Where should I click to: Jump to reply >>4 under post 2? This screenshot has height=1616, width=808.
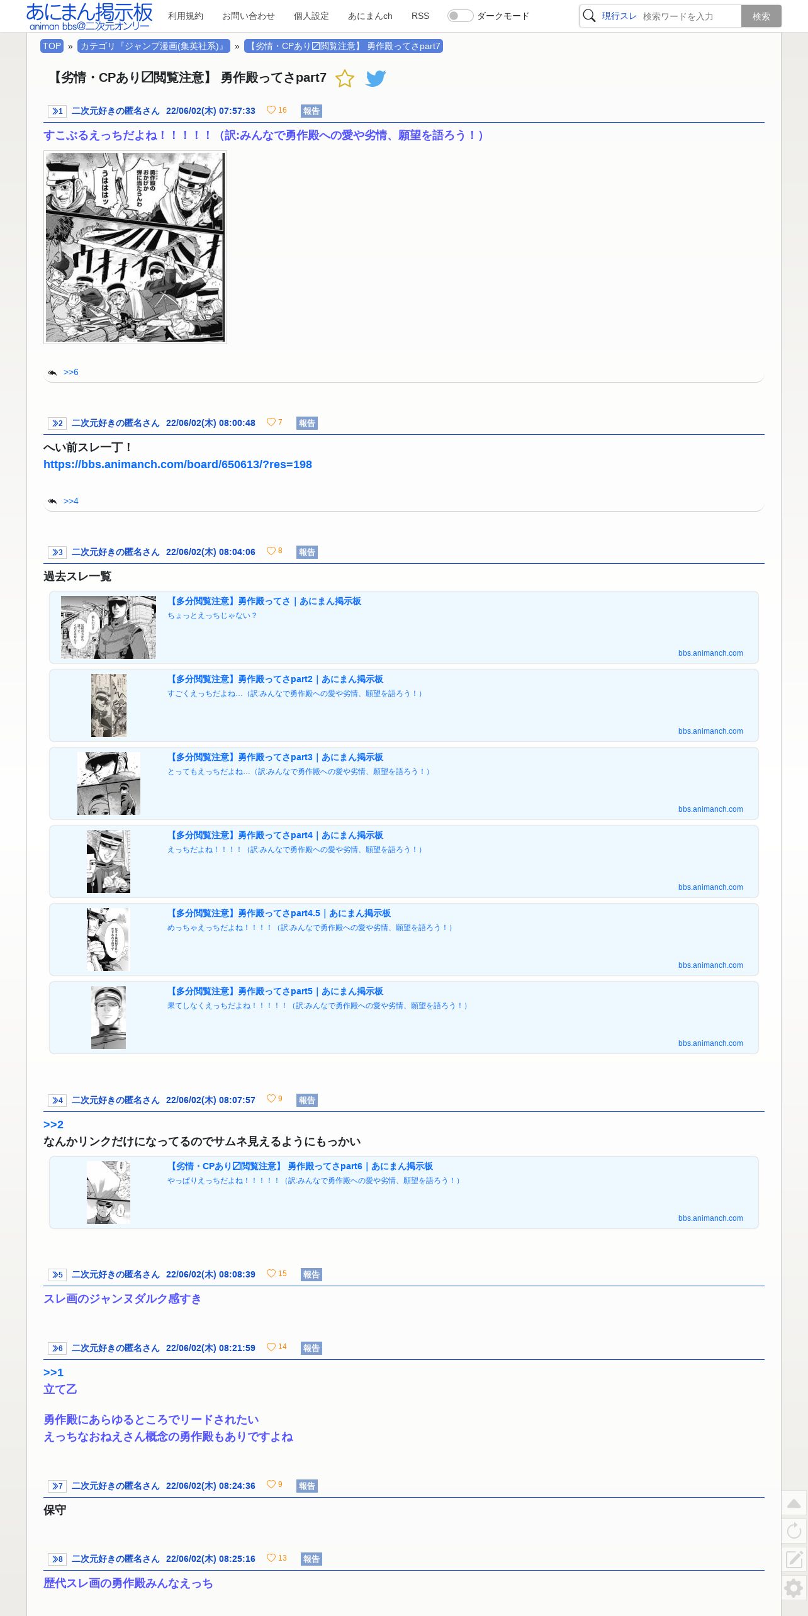pyautogui.click(x=71, y=502)
